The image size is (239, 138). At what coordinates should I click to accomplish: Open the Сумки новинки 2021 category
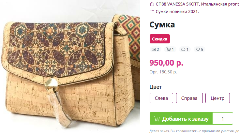177,12
